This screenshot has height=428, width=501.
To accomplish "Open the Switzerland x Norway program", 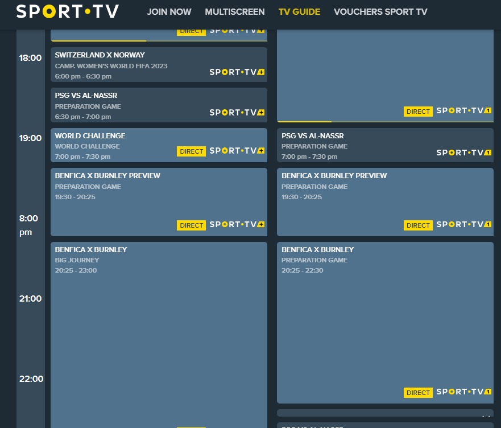I will pyautogui.click(x=100, y=55).
